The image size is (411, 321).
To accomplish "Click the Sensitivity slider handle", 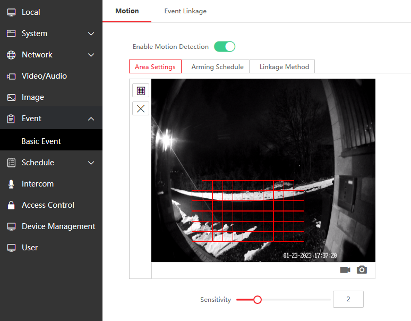I will [258, 300].
